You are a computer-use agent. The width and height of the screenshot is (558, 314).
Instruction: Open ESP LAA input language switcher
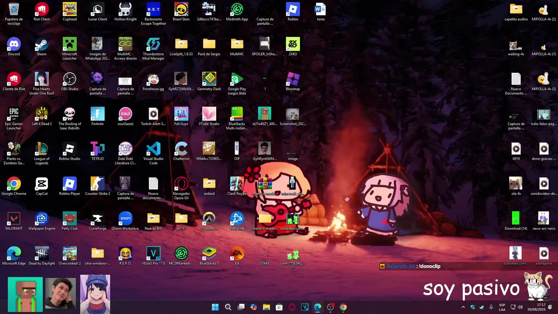502,307
